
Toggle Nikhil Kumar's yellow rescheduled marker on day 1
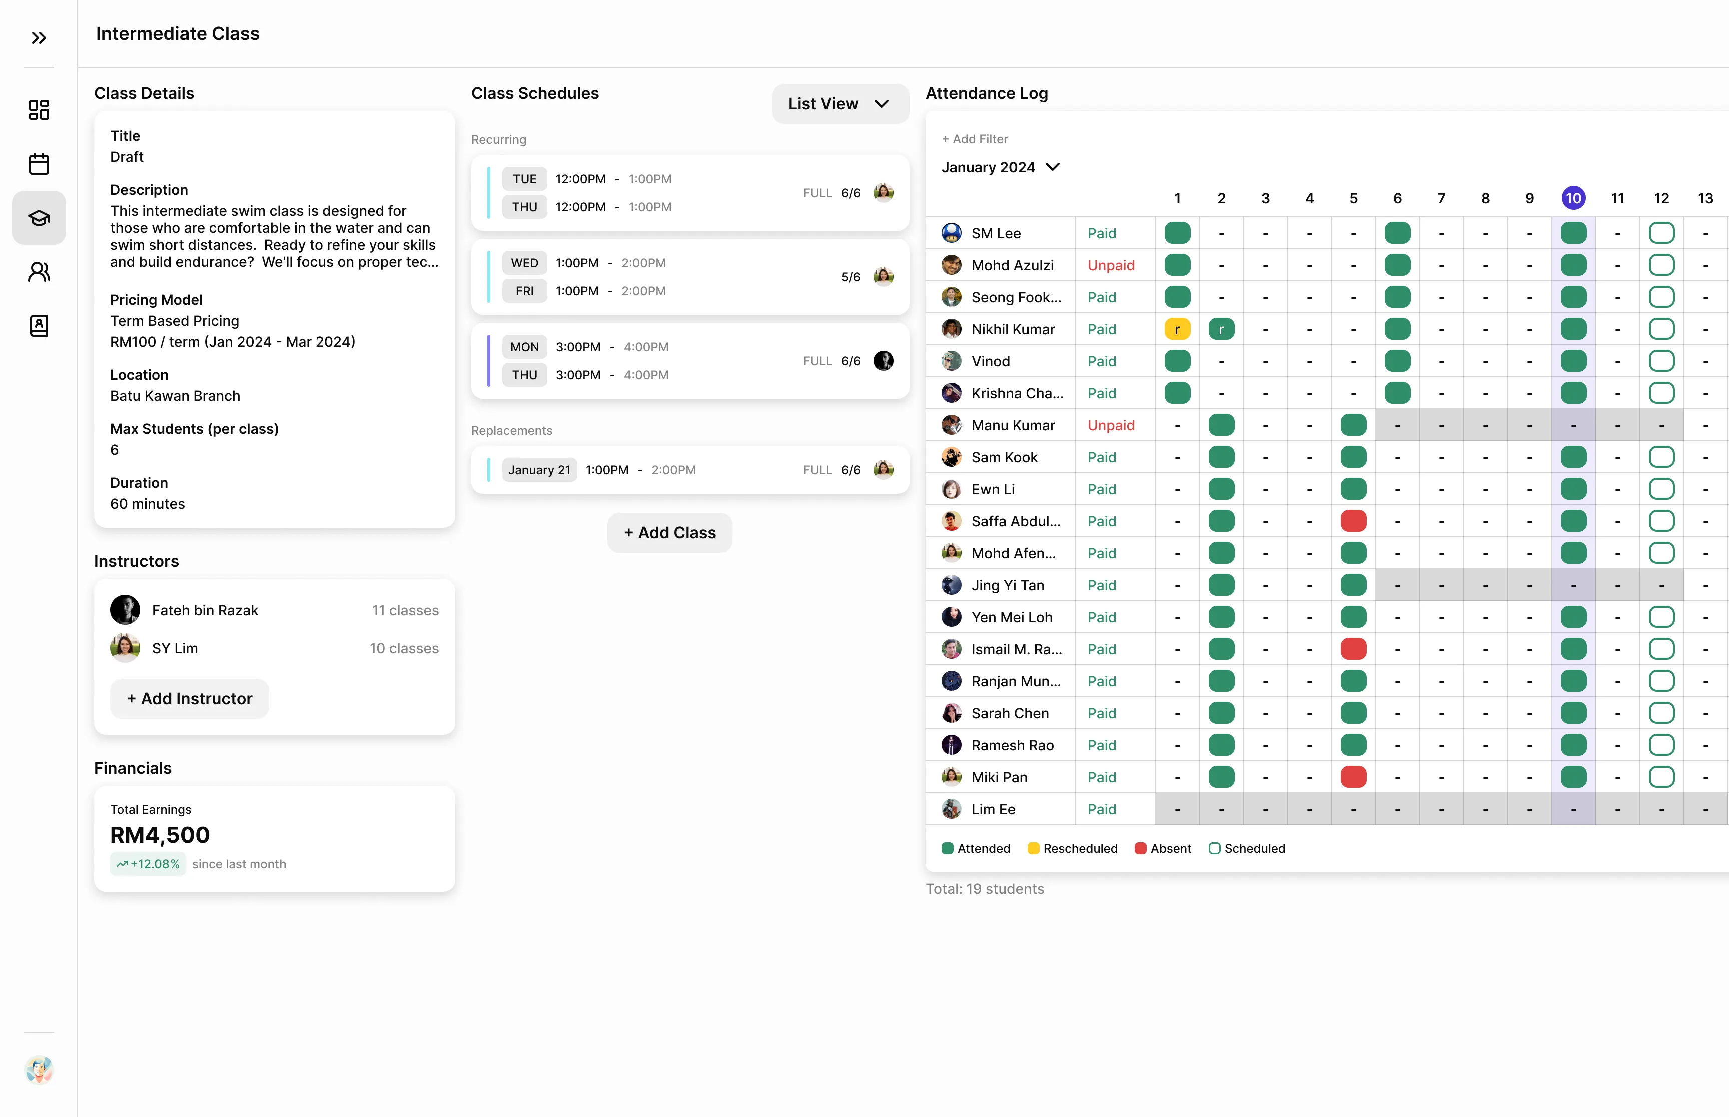click(x=1177, y=329)
